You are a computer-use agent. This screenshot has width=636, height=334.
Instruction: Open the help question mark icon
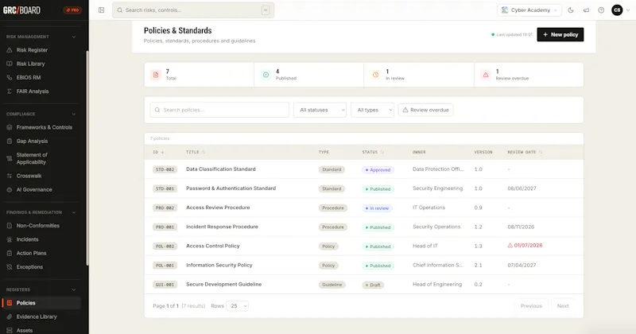click(601, 10)
